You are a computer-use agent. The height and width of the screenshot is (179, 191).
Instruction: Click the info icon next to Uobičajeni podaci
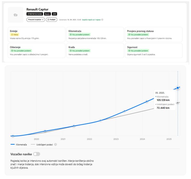click(55, 144)
